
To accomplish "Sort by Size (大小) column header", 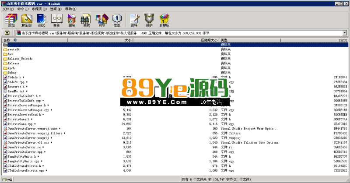I will (100, 40).
